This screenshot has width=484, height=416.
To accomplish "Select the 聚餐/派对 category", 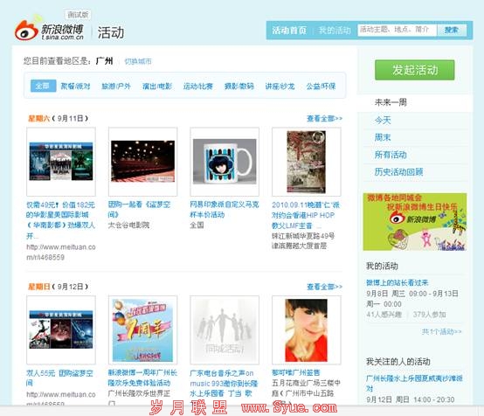I will (x=75, y=87).
